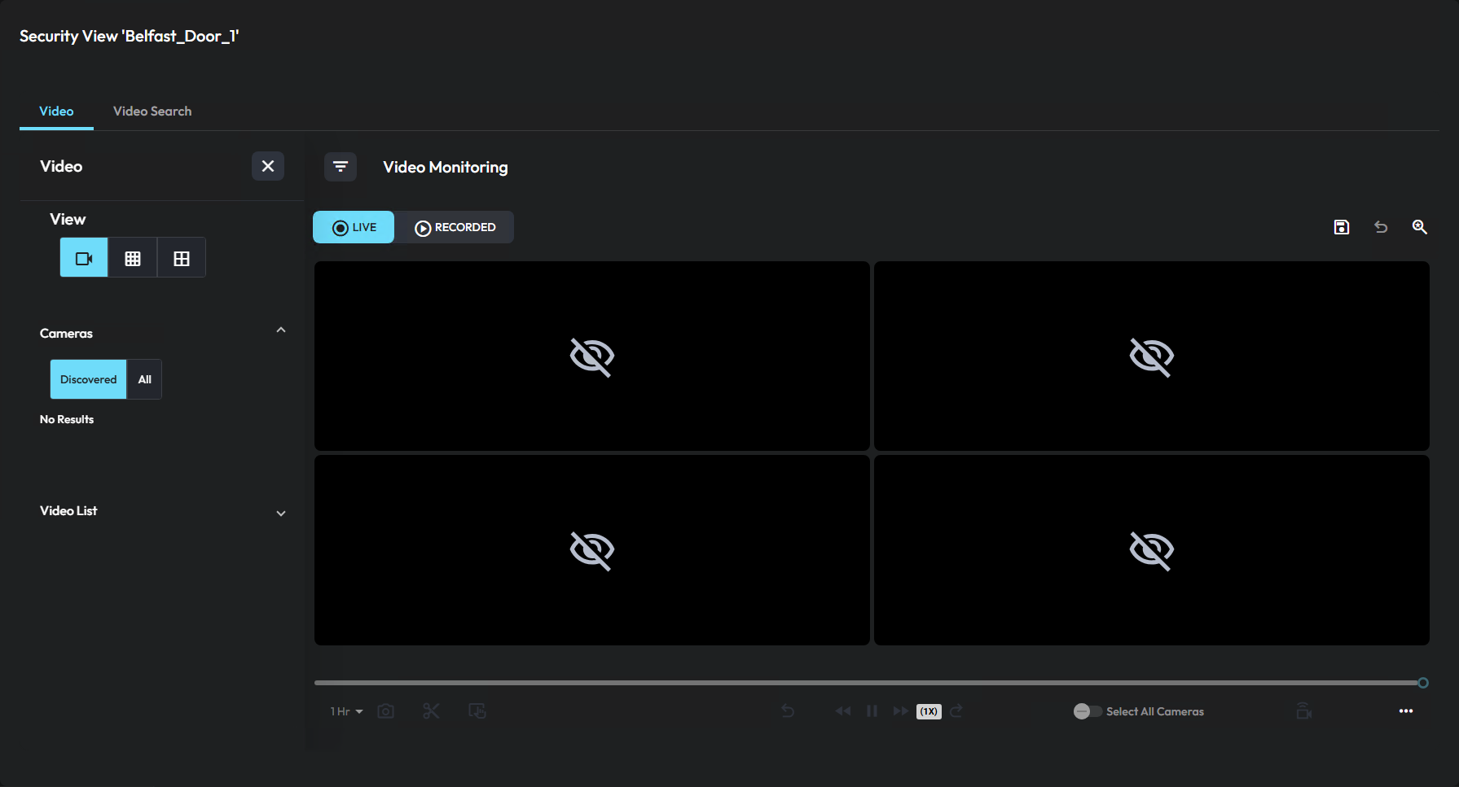Save the current video view layout

pos(1342,227)
